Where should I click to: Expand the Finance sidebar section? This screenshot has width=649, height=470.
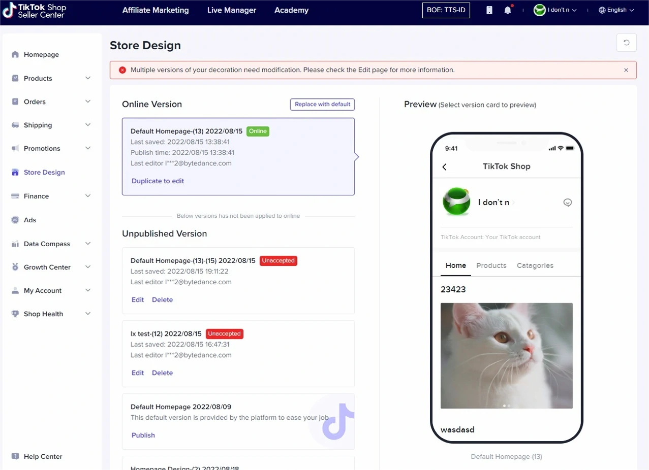(x=88, y=196)
